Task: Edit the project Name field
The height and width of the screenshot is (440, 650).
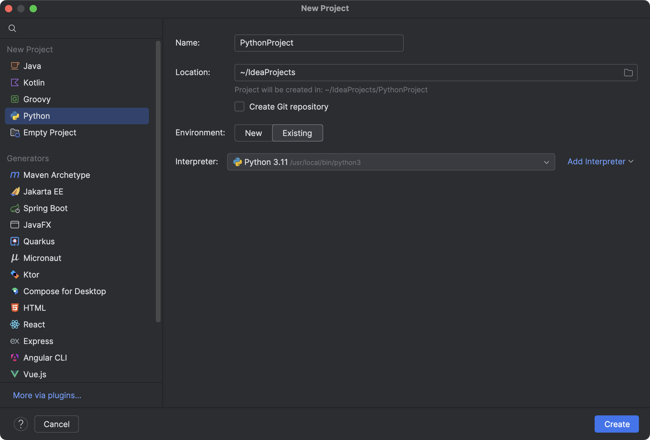Action: tap(319, 43)
